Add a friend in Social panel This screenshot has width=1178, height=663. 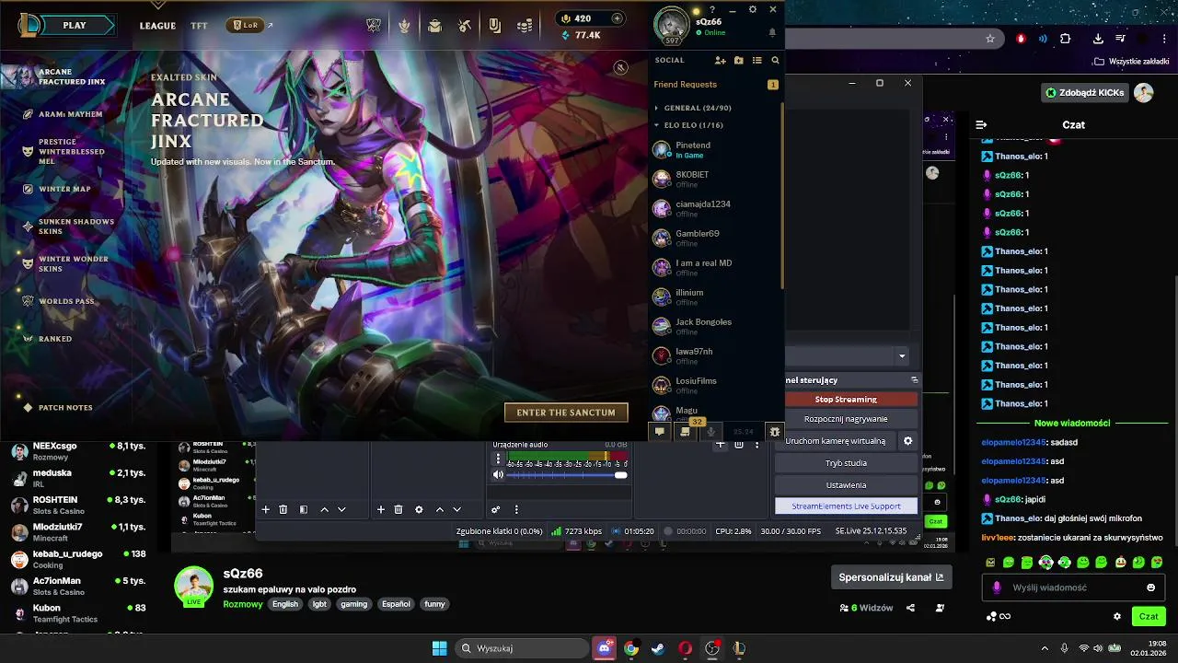click(x=721, y=60)
